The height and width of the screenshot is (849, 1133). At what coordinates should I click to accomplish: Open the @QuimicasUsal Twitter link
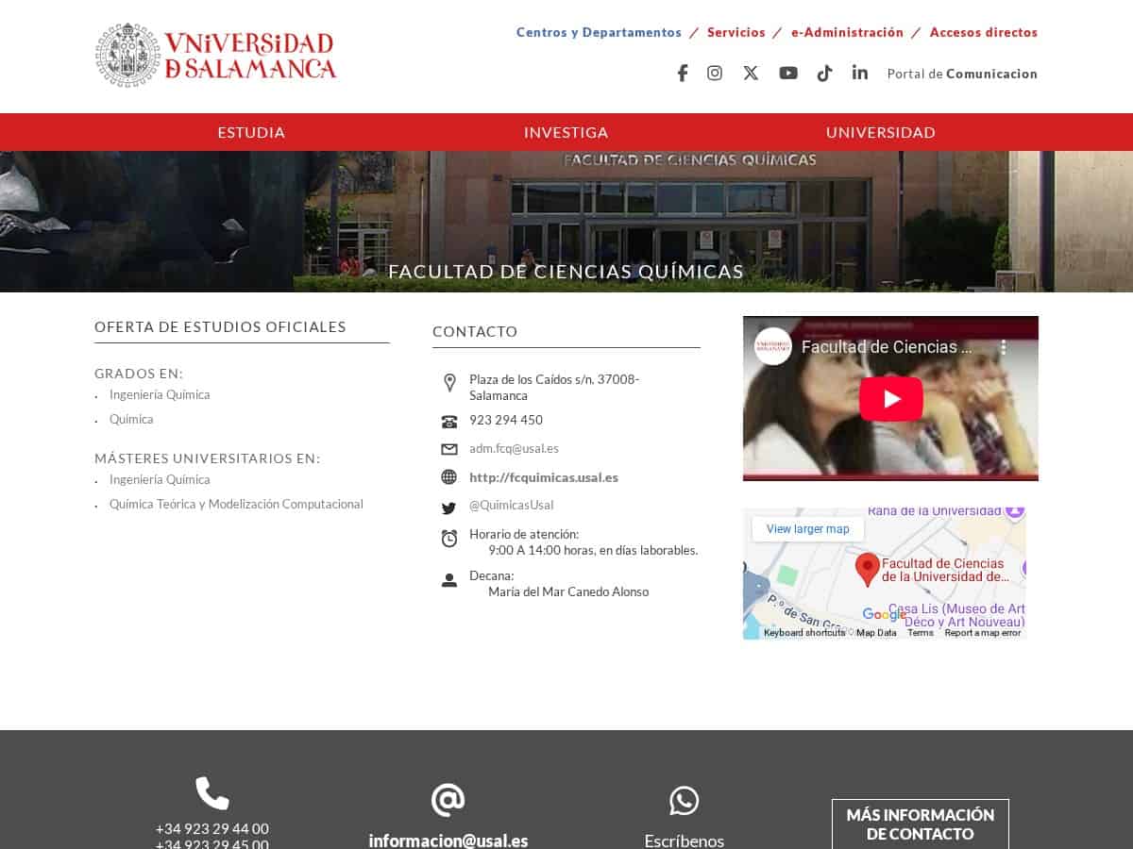click(511, 505)
